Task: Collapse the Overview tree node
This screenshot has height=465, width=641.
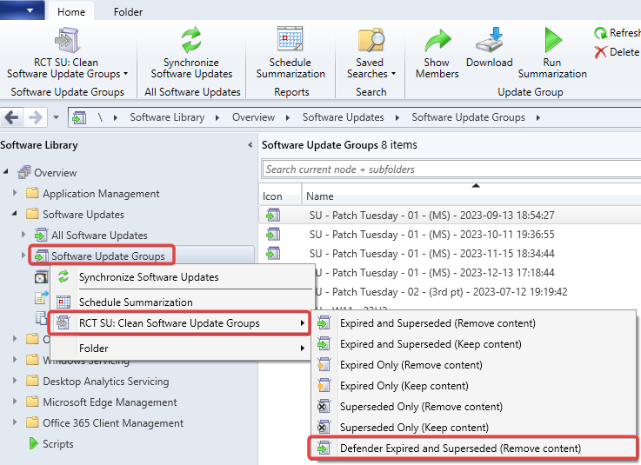Action: click(x=6, y=172)
